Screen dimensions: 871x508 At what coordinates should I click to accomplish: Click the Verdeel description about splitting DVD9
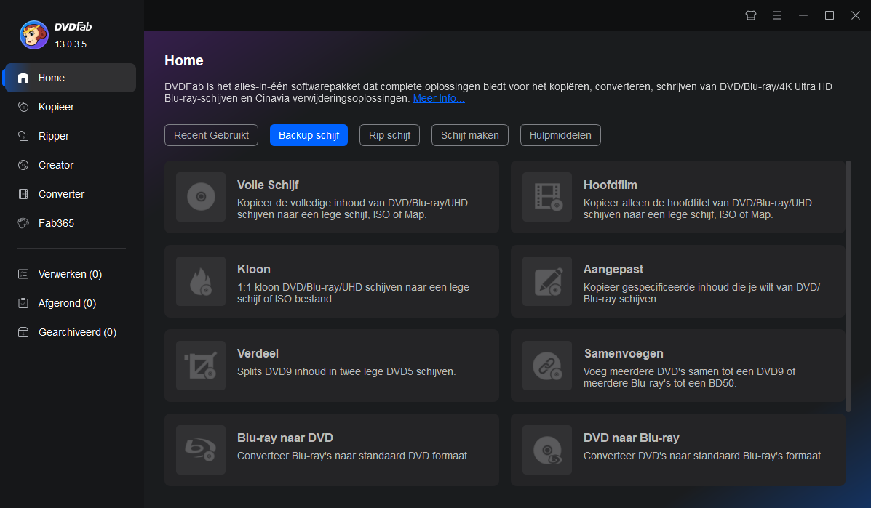(346, 371)
